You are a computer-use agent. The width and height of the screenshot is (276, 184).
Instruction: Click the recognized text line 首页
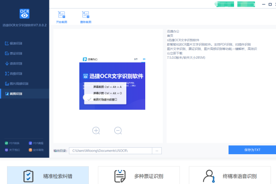coord(170,36)
